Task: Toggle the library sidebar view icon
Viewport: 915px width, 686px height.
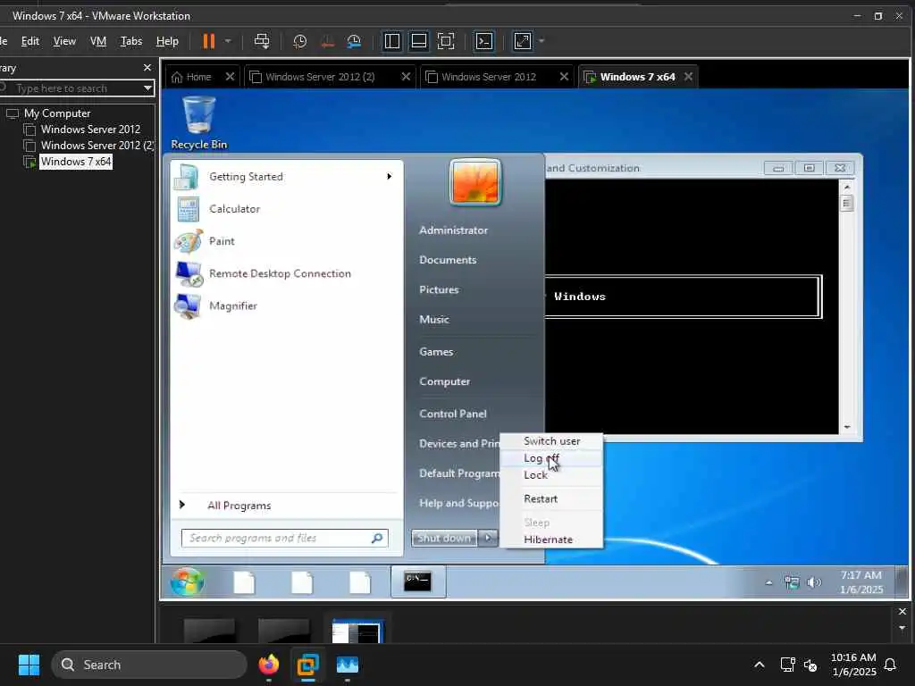Action: (x=392, y=41)
